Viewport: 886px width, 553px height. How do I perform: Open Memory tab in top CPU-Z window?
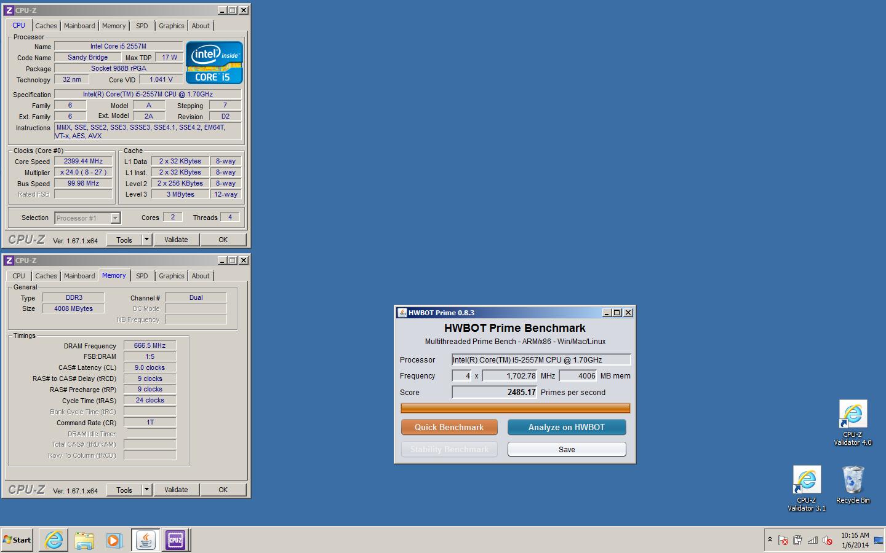114,26
